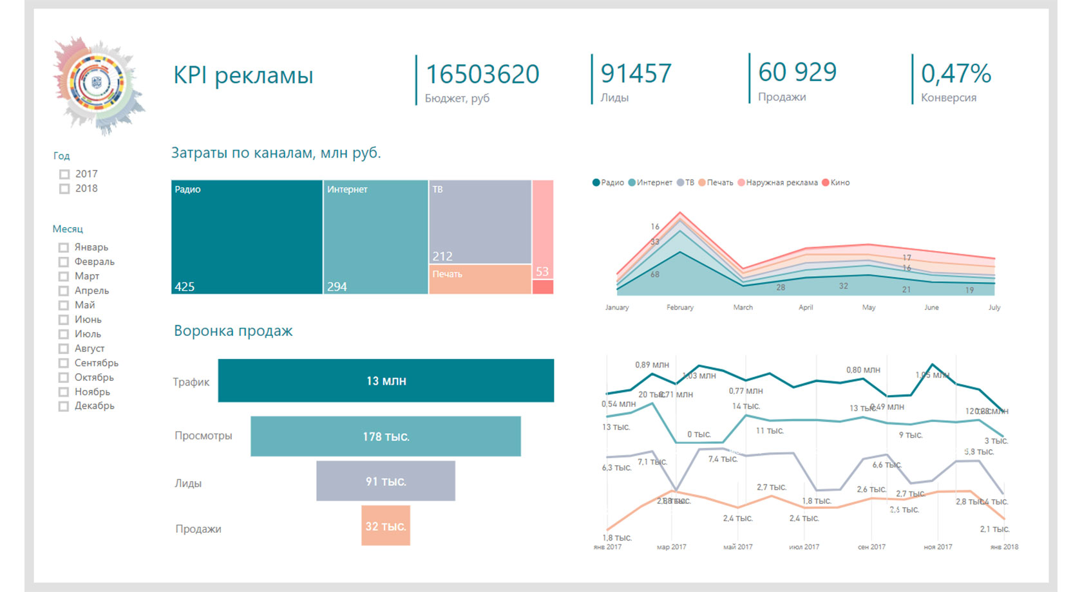Check the 2017 year filter
The height and width of the screenshot is (592, 1082).
(x=64, y=174)
